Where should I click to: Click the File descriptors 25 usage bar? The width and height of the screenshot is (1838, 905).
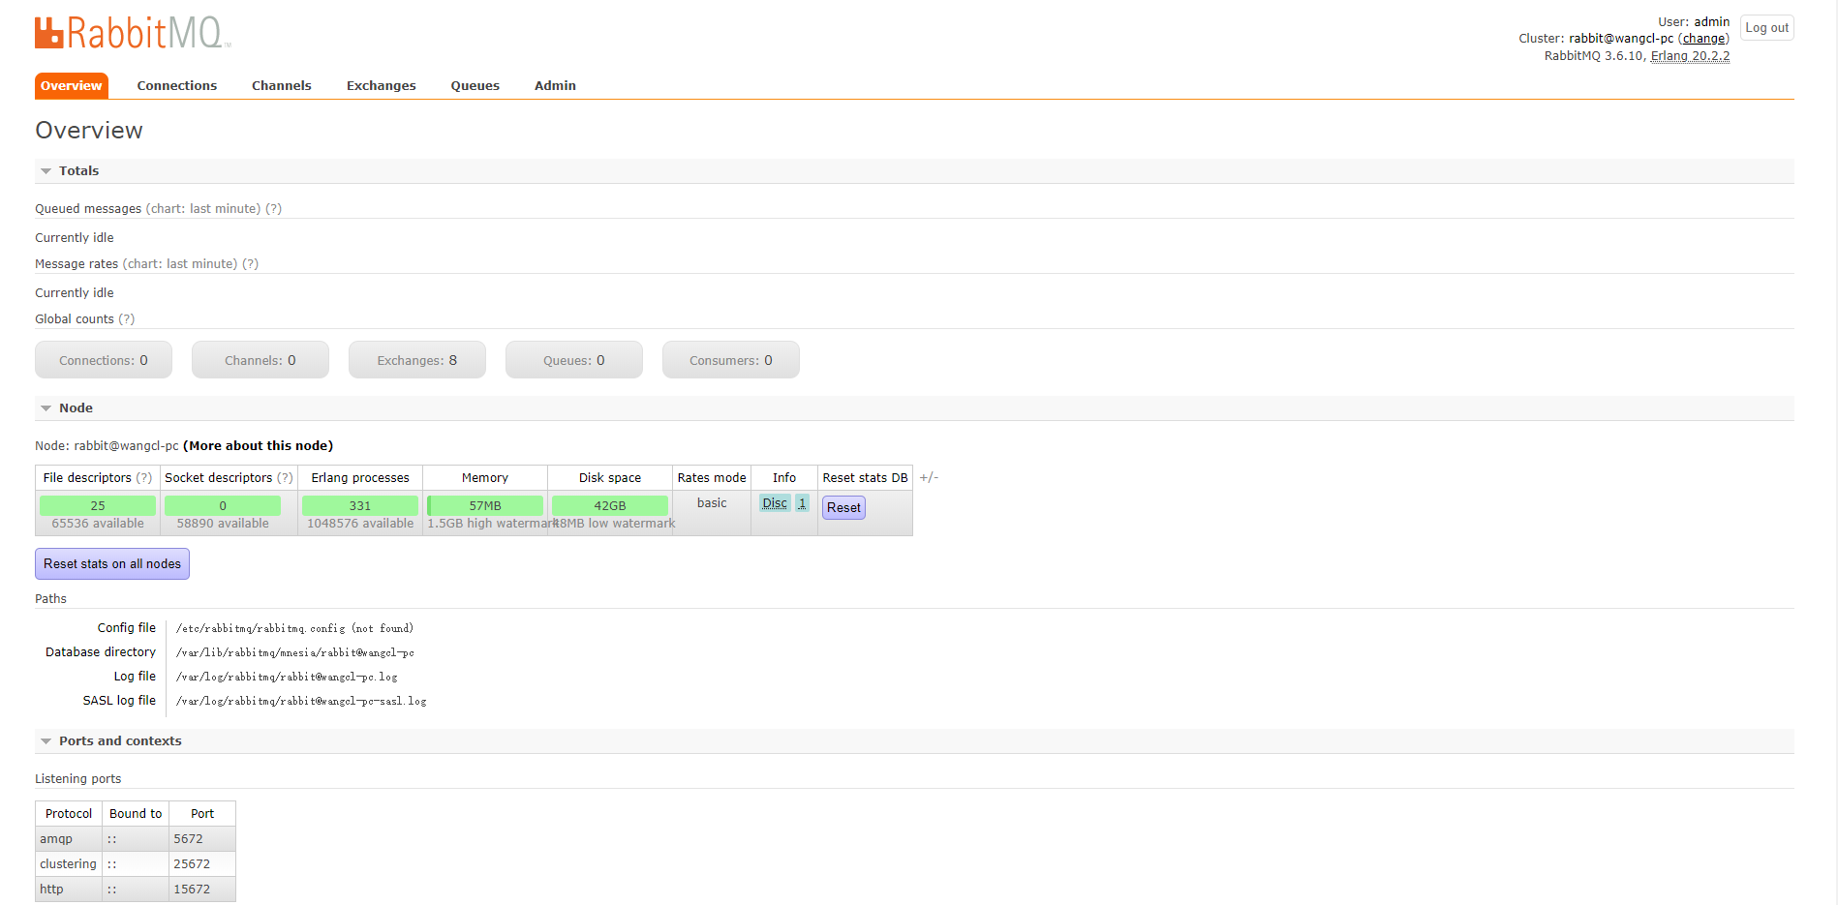(x=98, y=505)
